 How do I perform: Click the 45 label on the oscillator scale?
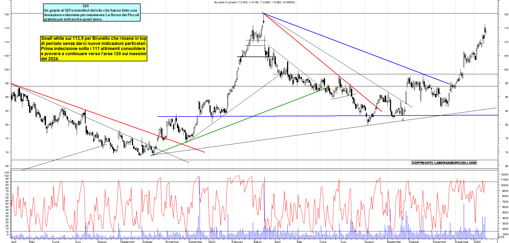pyautogui.click(x=7, y=210)
